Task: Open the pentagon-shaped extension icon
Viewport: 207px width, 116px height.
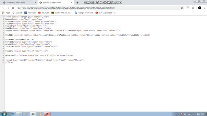Action: pyautogui.click(x=193, y=8)
